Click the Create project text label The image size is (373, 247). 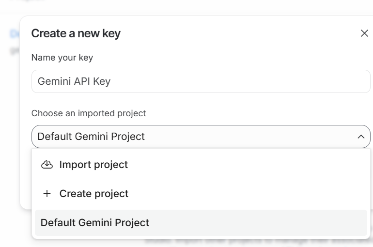coord(94,194)
